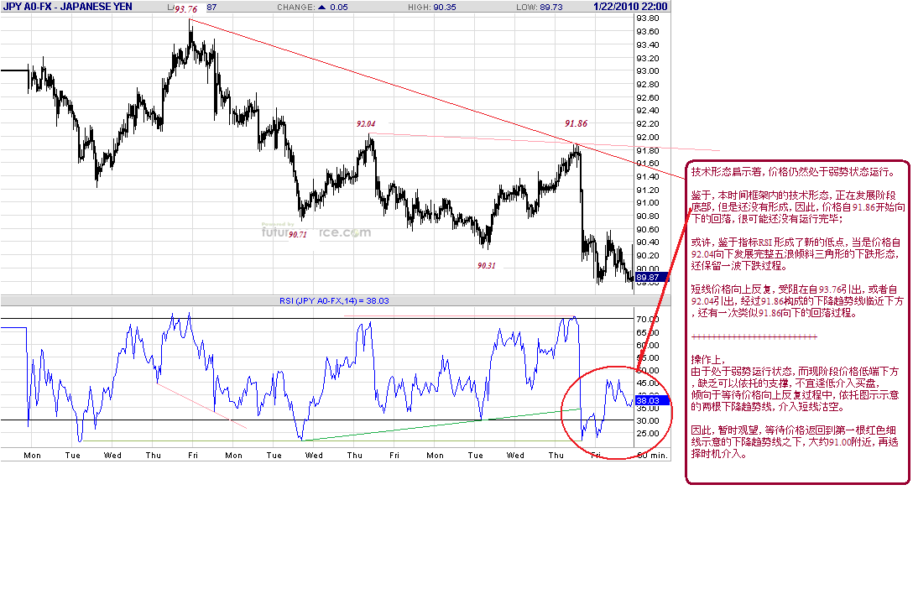Click the 93.76 peak label on the chart
The image size is (913, 589).
(185, 8)
